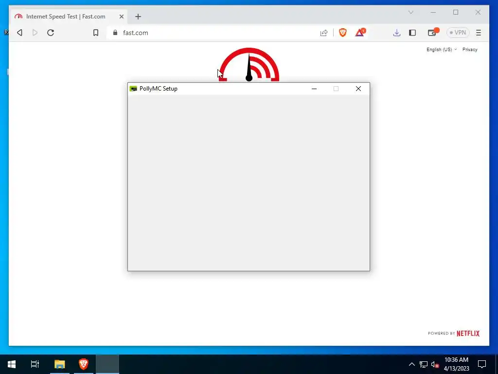Image resolution: width=498 pixels, height=374 pixels.
Task: Click the VPN button
Action: click(458, 33)
